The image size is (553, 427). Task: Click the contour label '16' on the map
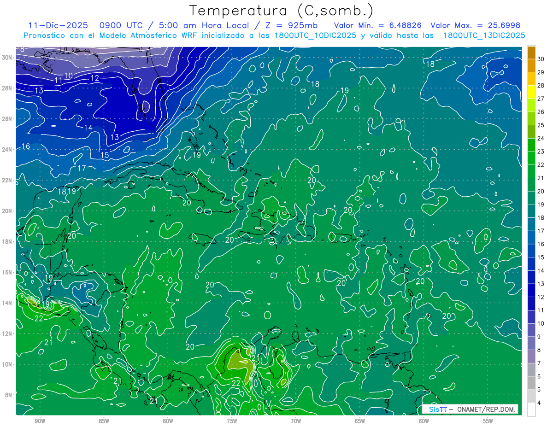[x=26, y=146]
